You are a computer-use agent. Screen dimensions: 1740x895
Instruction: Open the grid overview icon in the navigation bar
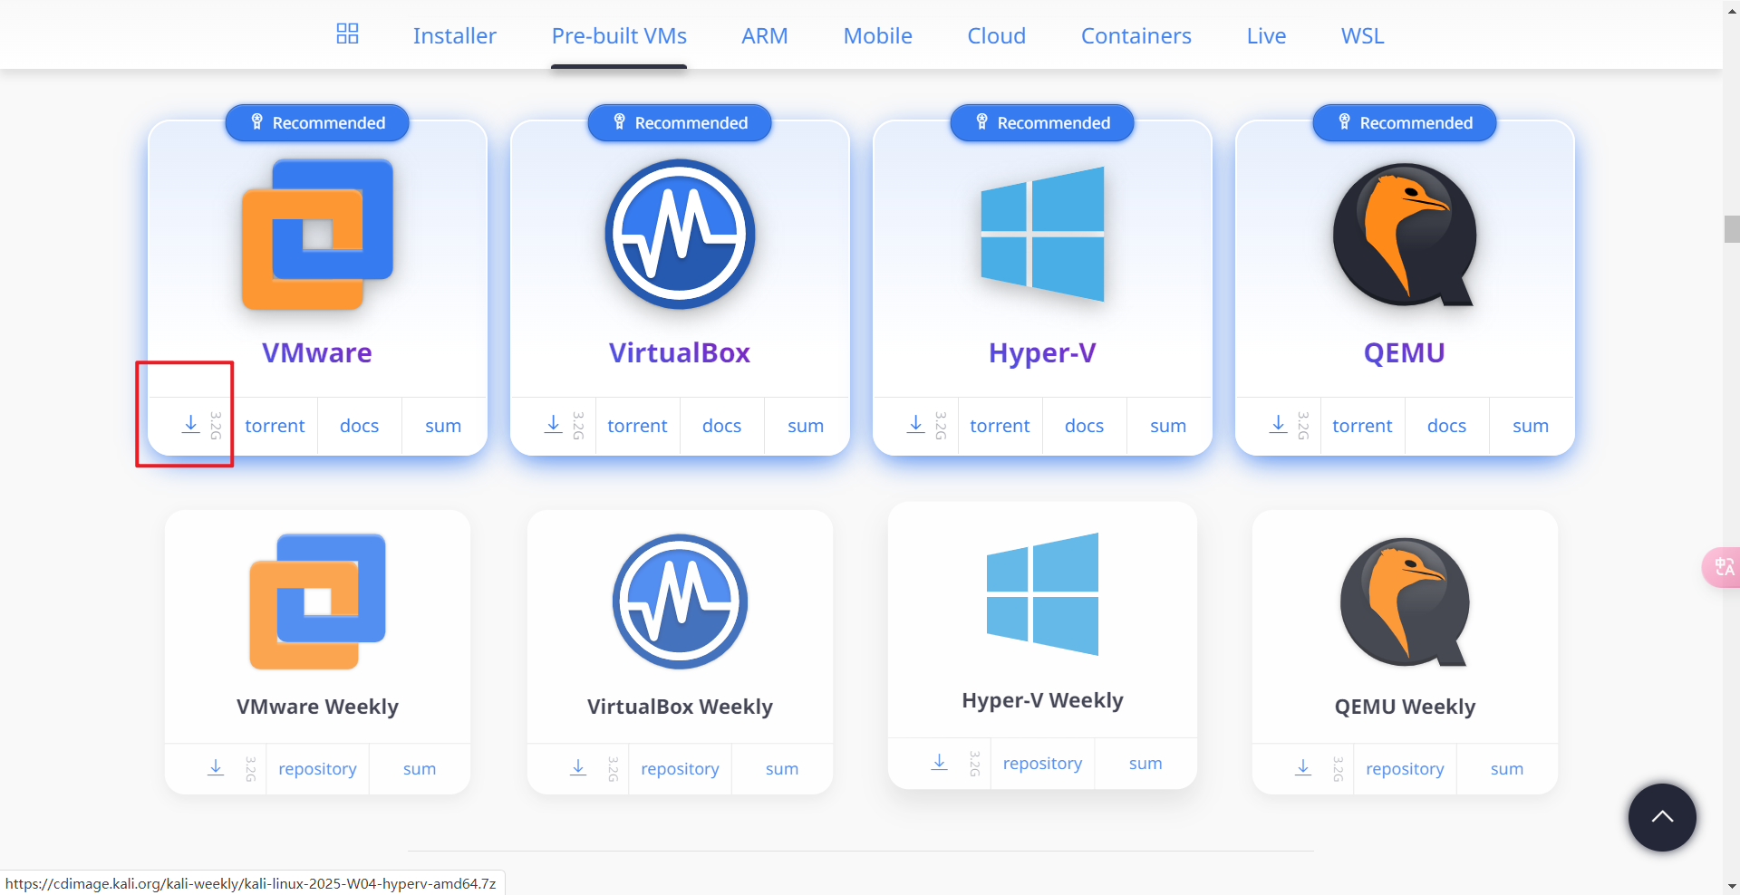click(x=347, y=34)
